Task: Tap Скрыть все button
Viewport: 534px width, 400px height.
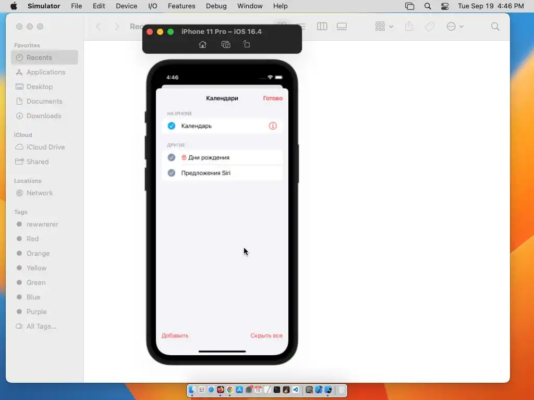Action: [x=266, y=336]
